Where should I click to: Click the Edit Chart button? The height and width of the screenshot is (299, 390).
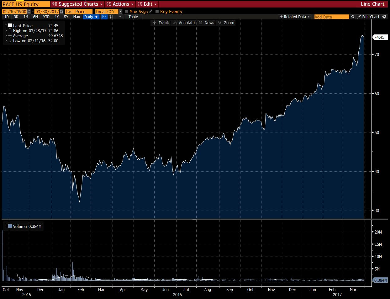pos(368,17)
